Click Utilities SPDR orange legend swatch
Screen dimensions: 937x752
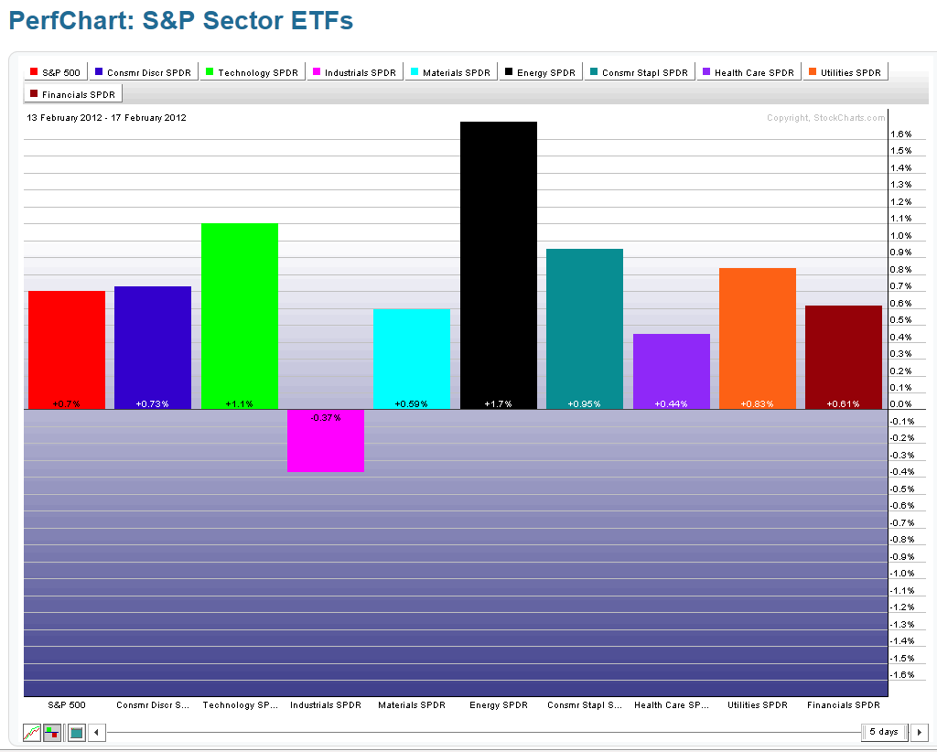click(813, 72)
